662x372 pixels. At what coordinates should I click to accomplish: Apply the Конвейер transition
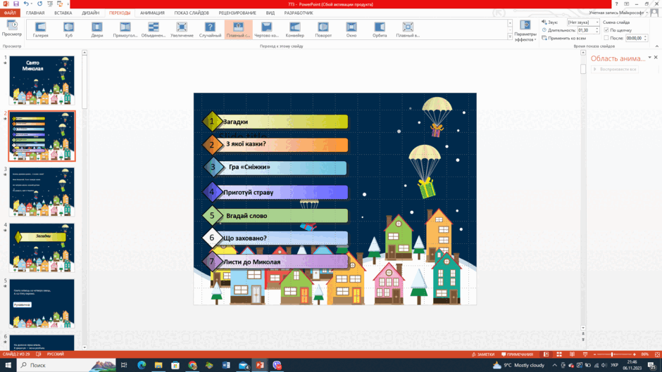294,30
